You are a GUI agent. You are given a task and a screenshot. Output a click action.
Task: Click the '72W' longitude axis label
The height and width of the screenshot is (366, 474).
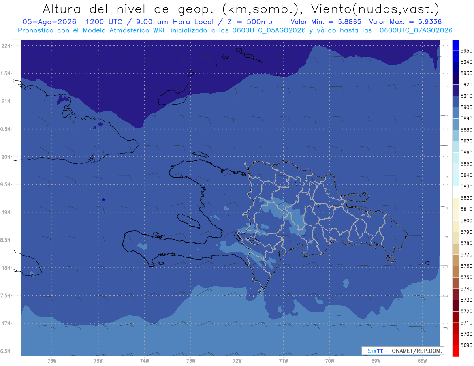tap(237, 361)
